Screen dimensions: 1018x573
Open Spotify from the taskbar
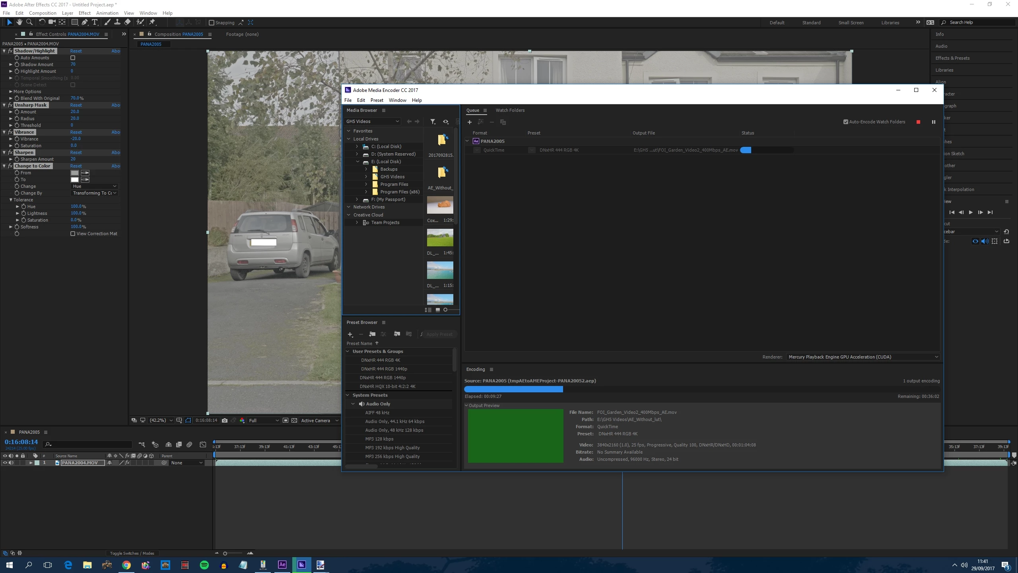(204, 565)
